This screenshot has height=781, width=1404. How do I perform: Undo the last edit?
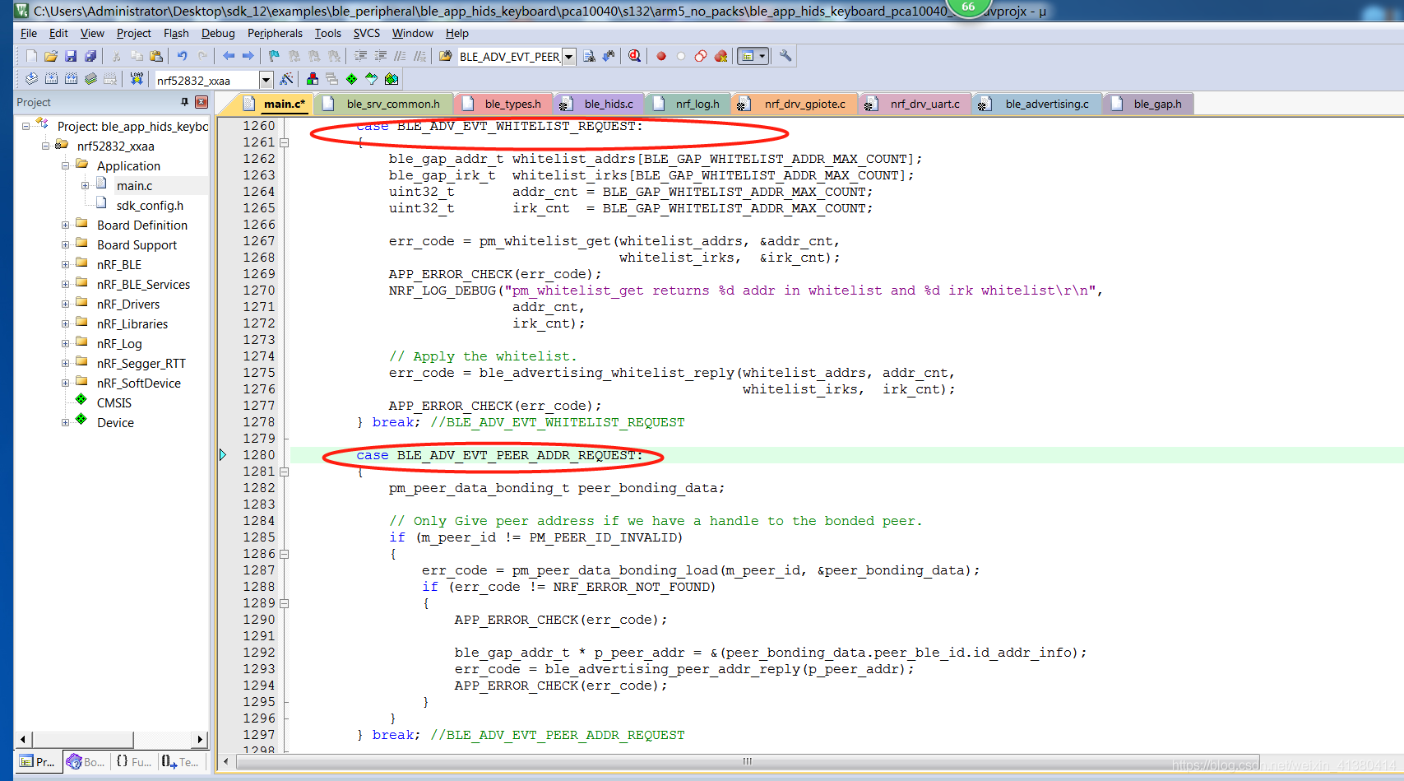tap(182, 56)
